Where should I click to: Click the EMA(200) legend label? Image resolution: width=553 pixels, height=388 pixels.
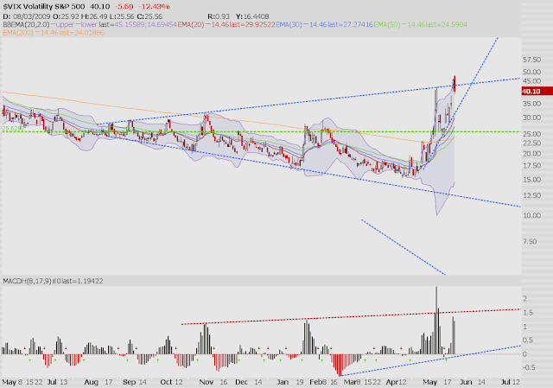pos(18,33)
